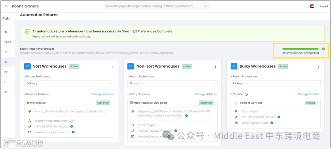Click location pin beside afl_dubai_1_1455 address

pos(133,112)
